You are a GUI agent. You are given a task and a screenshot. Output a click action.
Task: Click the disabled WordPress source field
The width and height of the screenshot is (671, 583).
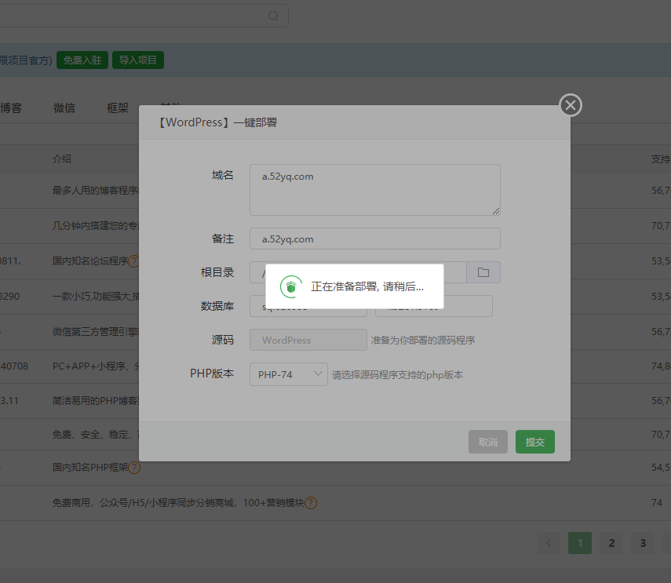coord(308,340)
